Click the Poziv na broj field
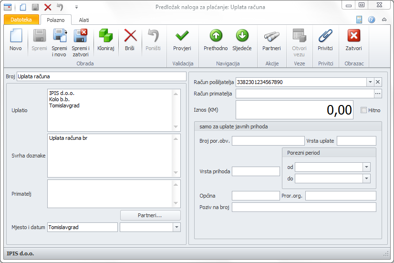Screen dimensions: 394x263 (x=304, y=207)
